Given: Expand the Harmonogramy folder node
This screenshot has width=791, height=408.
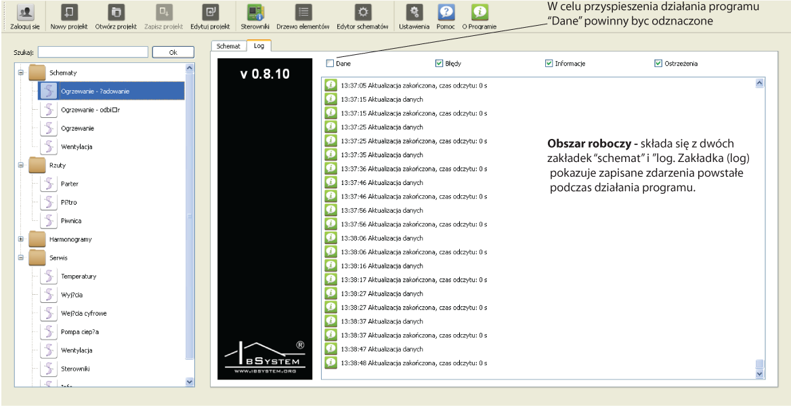Looking at the screenshot, I should [20, 239].
